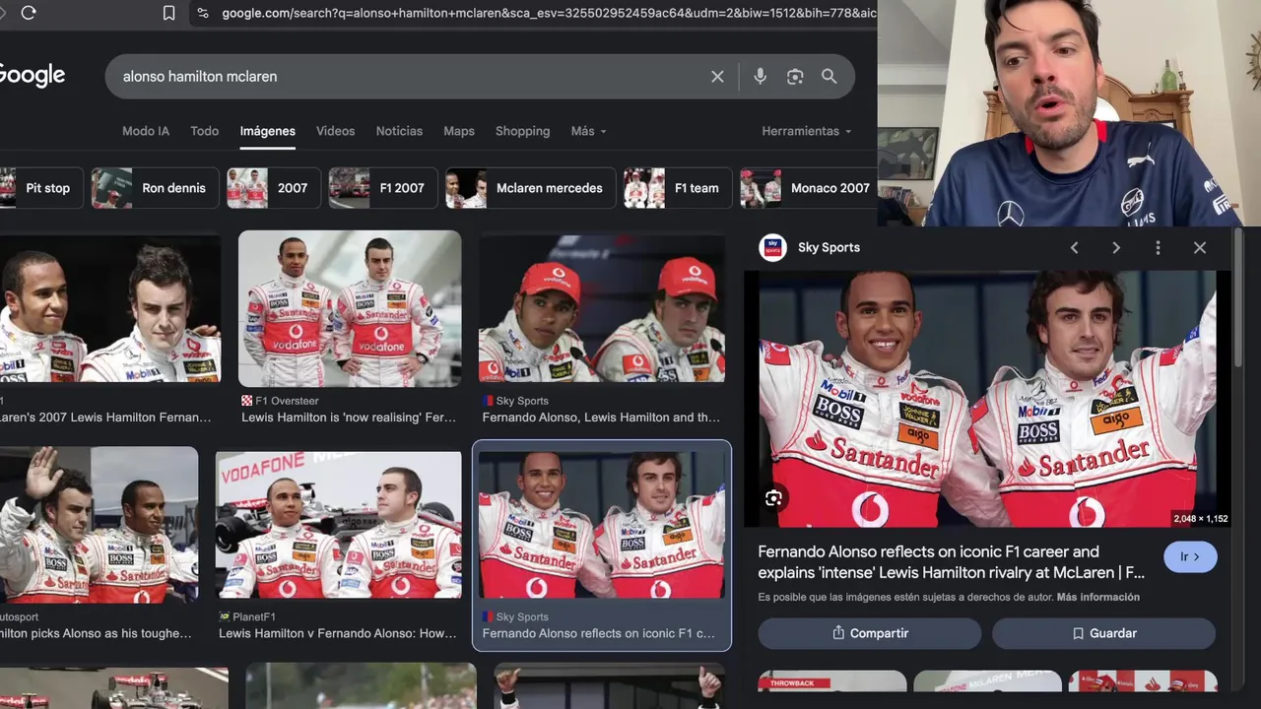Go to previous image in preview panel

tap(1075, 247)
